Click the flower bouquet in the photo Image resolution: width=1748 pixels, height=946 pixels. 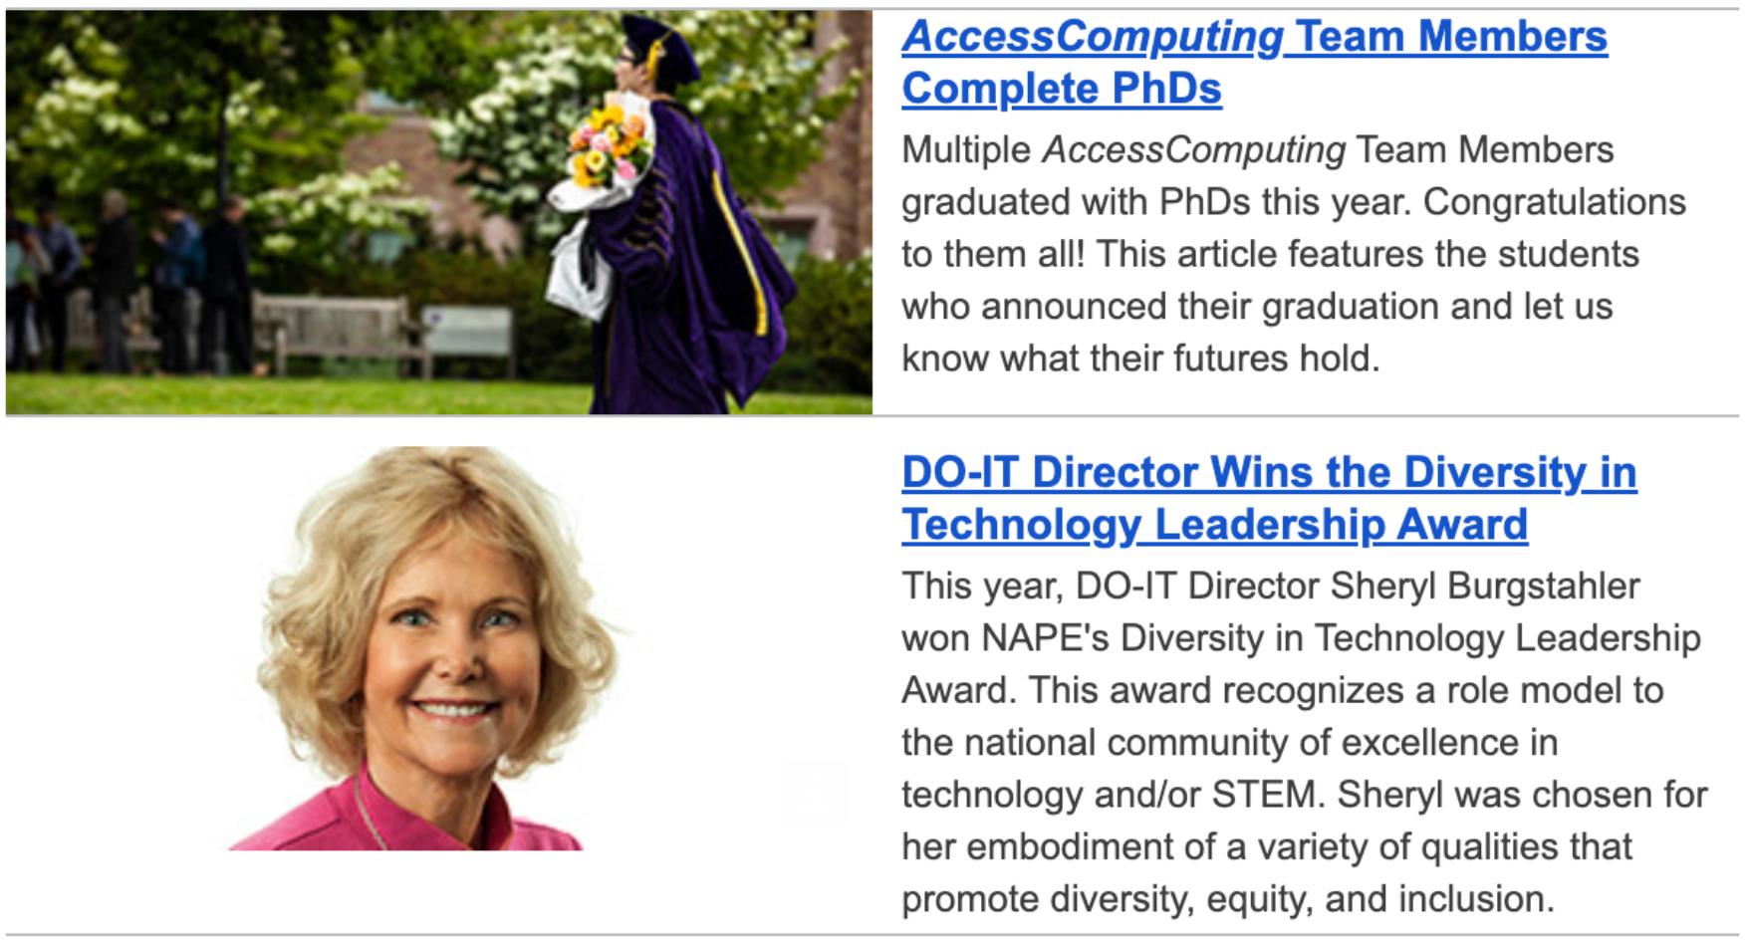[x=606, y=147]
